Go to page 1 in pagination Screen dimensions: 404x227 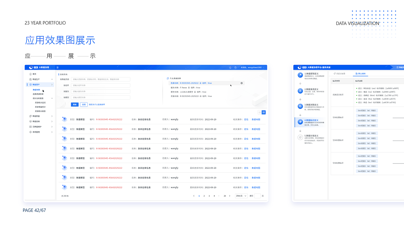click(199, 196)
